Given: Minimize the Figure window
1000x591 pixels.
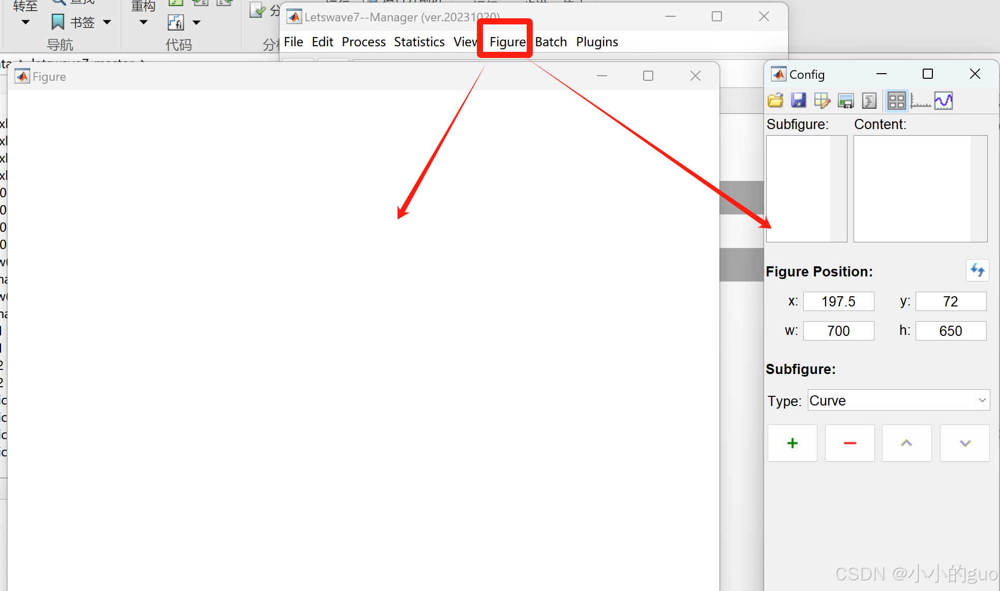Looking at the screenshot, I should click(602, 76).
